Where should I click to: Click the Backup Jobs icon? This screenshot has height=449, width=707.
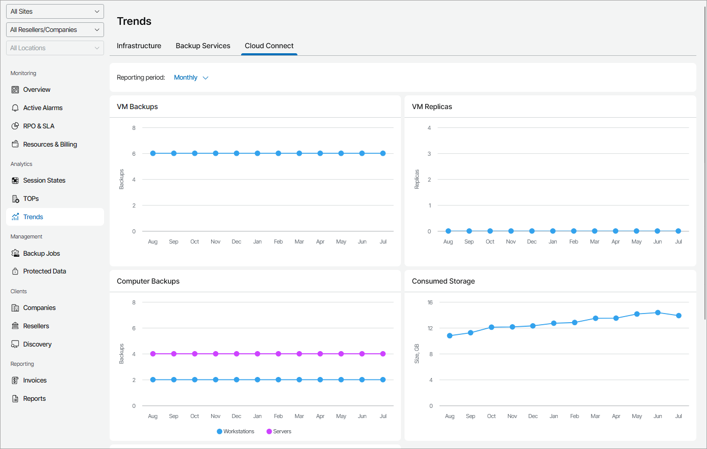pyautogui.click(x=15, y=254)
